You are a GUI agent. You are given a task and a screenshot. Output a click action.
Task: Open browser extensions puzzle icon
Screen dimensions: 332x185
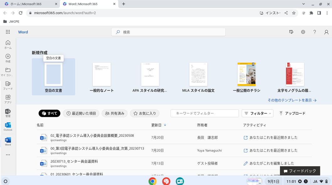(x=311, y=13)
